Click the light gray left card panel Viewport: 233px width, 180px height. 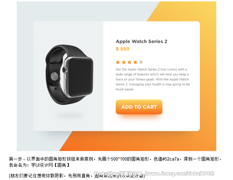point(68,76)
